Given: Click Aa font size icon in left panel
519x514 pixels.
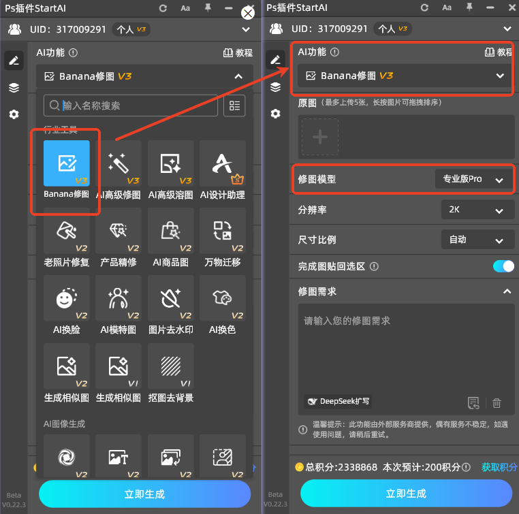Looking at the screenshot, I should [x=185, y=8].
